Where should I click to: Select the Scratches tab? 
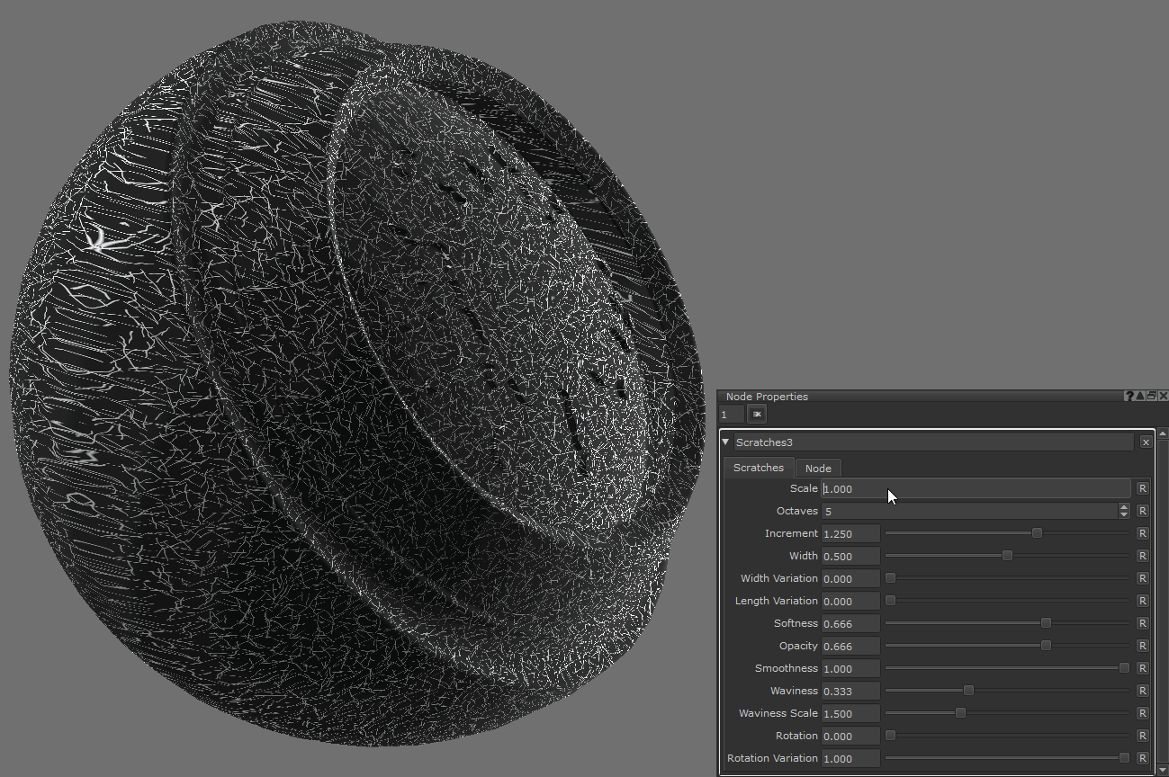pyautogui.click(x=758, y=468)
